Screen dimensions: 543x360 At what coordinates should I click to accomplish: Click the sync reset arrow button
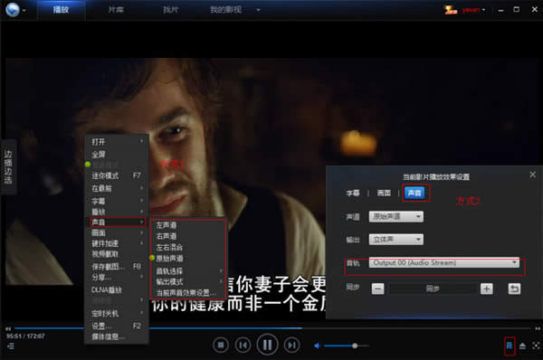tap(514, 289)
